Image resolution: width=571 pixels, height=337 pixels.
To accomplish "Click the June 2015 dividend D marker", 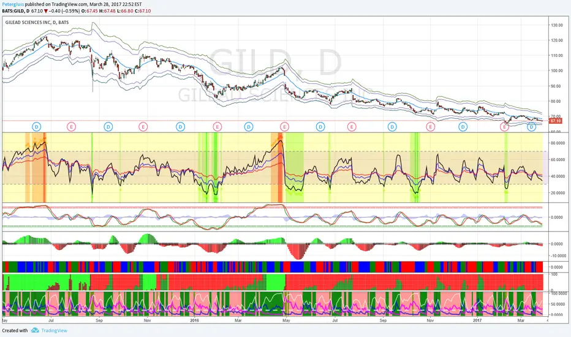I will click(36, 127).
